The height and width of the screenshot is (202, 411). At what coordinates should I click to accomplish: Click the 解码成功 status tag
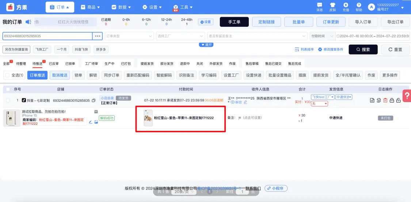tap(107, 118)
